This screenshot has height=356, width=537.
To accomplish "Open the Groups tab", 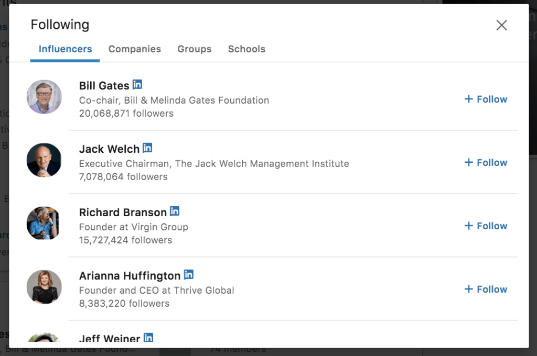I will [194, 49].
